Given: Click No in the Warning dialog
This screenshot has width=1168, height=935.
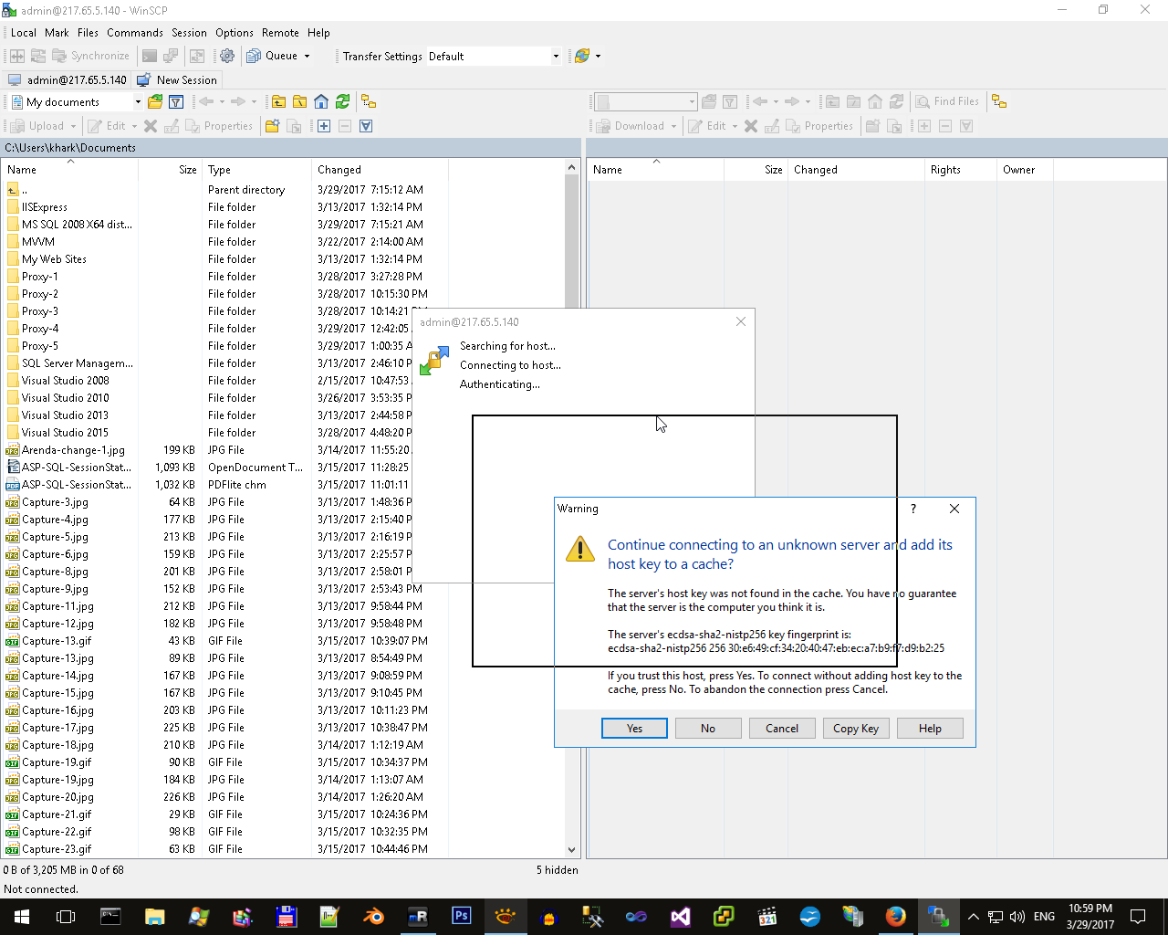Looking at the screenshot, I should [x=708, y=728].
